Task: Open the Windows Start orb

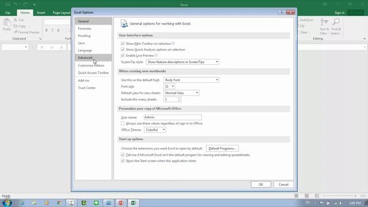Action: (x=7, y=203)
